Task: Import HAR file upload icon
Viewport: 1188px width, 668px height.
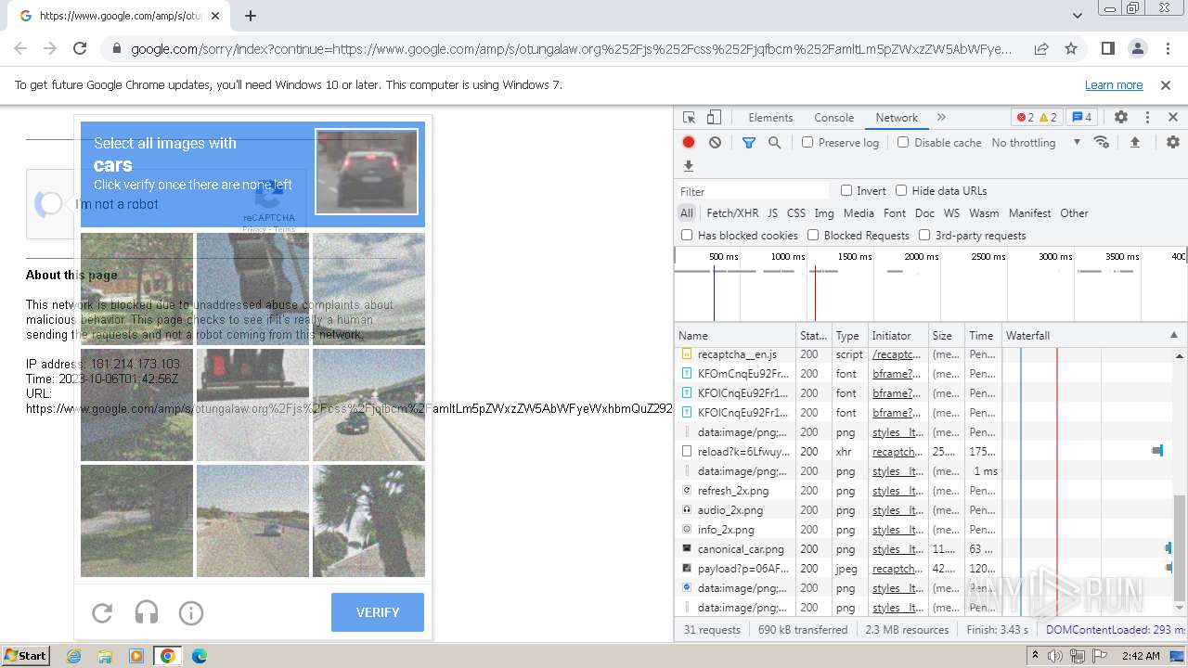Action: pos(1134,142)
